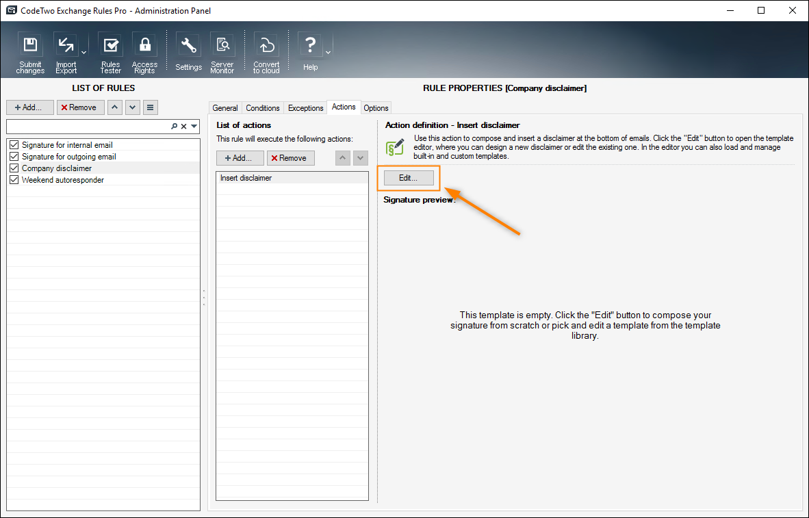Uncheck Signature for internal email rule
Viewport: 809px width, 518px height.
pos(14,145)
